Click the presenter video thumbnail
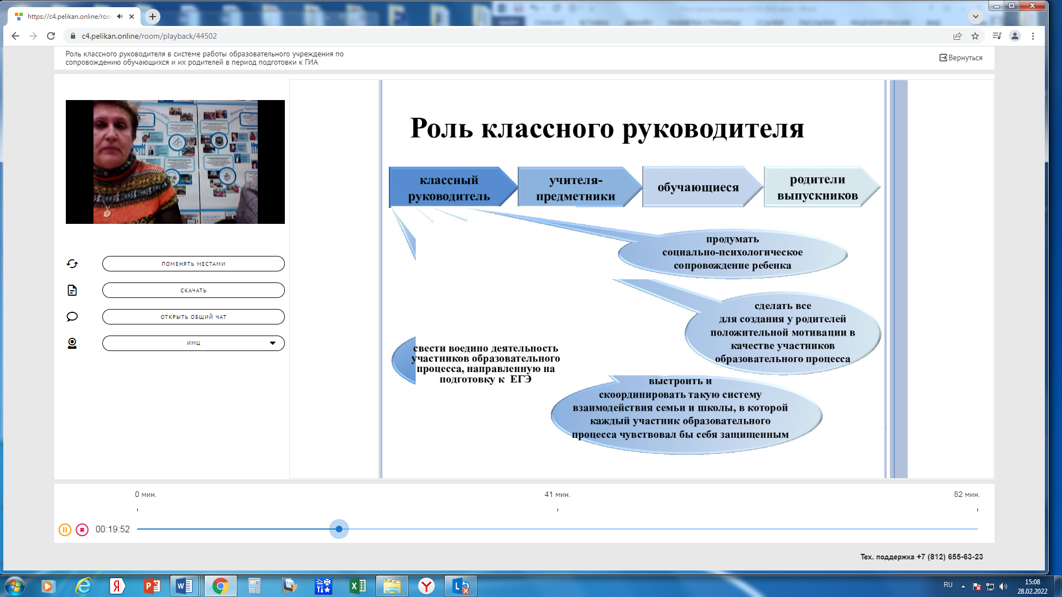 tap(175, 162)
